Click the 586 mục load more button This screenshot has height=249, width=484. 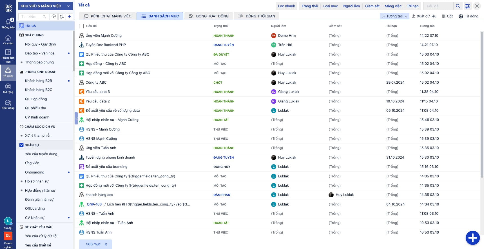coord(95,244)
